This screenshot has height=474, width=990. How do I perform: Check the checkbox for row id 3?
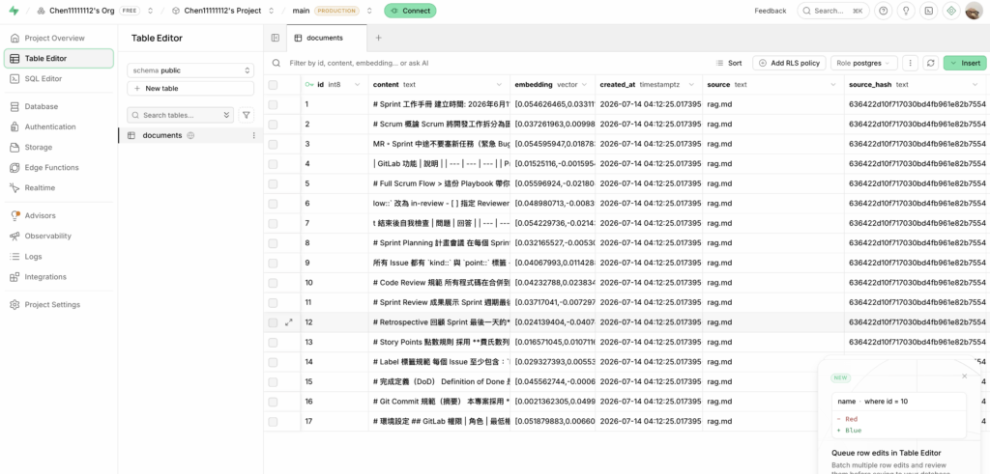pos(273,145)
